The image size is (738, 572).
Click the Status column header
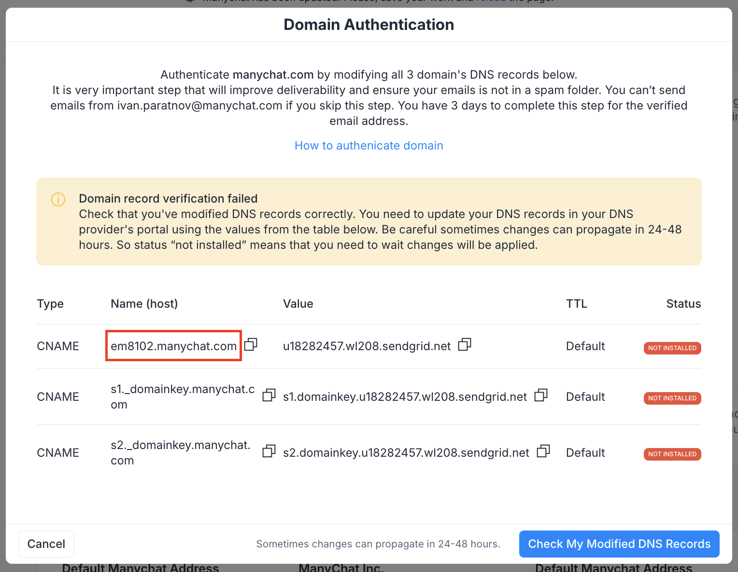[x=683, y=304]
